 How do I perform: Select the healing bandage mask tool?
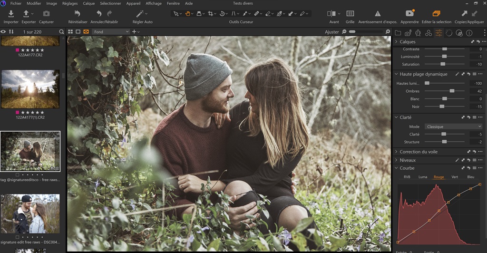pyautogui.click(x=256, y=14)
